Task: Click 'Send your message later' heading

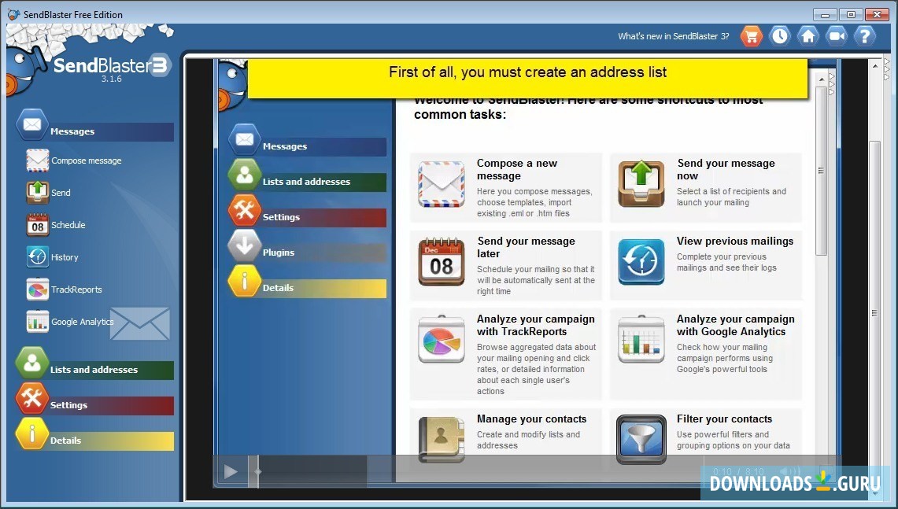Action: [527, 247]
